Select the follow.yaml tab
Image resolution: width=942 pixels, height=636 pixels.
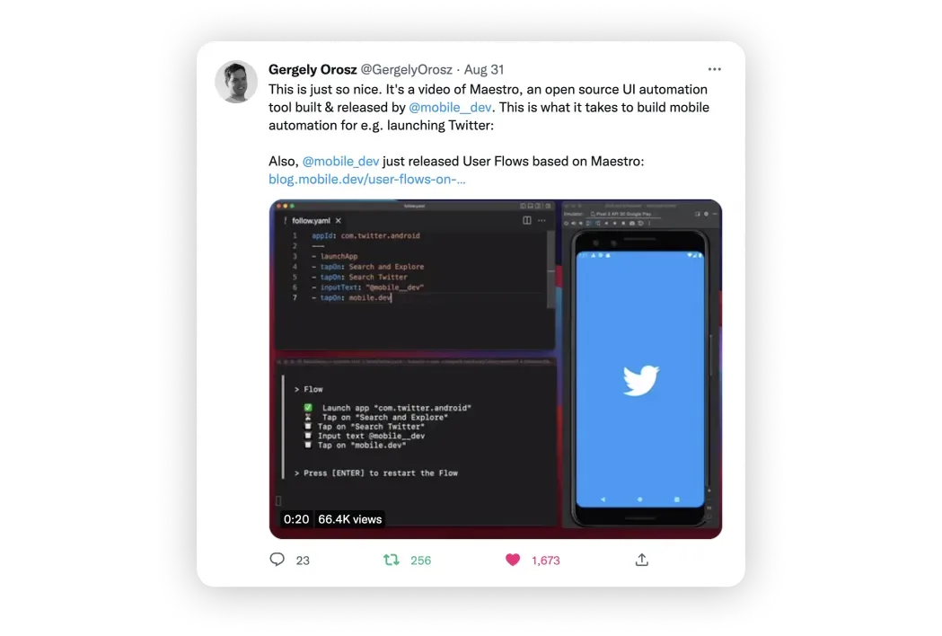point(311,221)
